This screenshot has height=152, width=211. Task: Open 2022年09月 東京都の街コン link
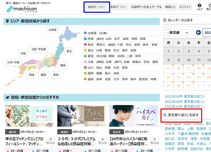point(185,102)
